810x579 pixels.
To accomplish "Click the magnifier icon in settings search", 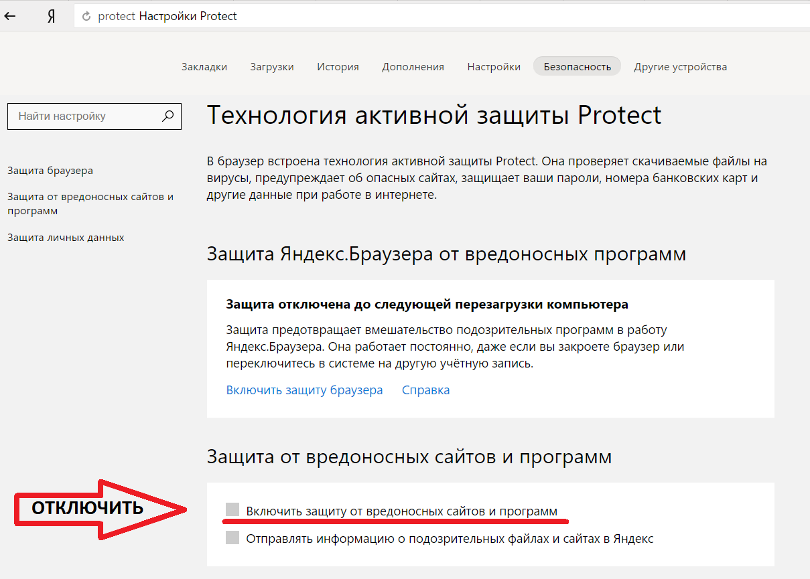I will tap(168, 116).
